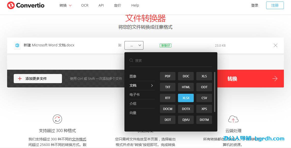Viewport: 291px width, 148px height.
Task: Open the 文件格式 link
Action: (79, 139)
